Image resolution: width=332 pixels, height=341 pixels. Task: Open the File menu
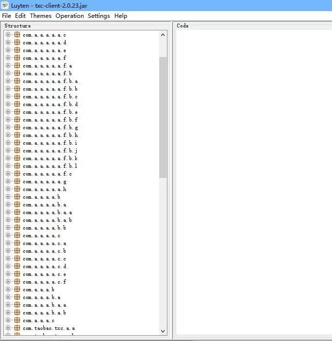point(6,16)
